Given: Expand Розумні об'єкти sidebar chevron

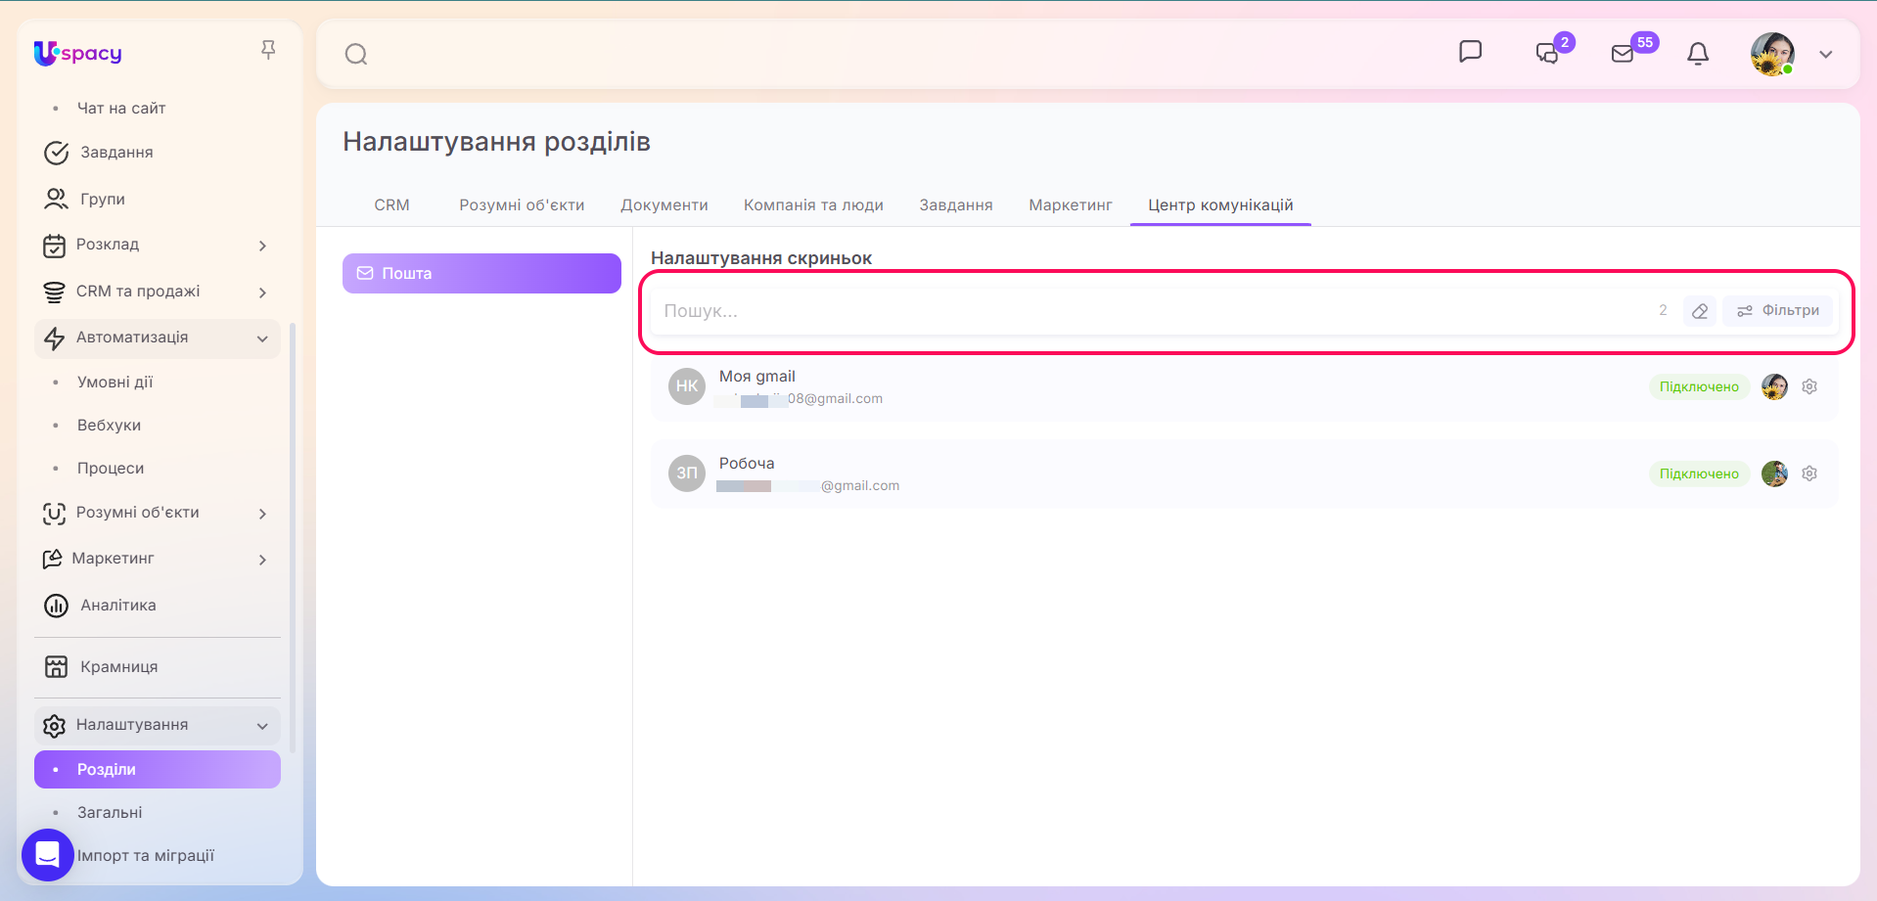Looking at the screenshot, I should tap(262, 514).
